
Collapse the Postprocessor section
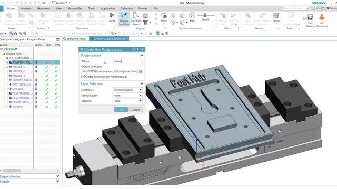142,55
